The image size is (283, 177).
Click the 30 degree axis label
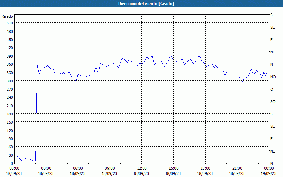point(11,155)
